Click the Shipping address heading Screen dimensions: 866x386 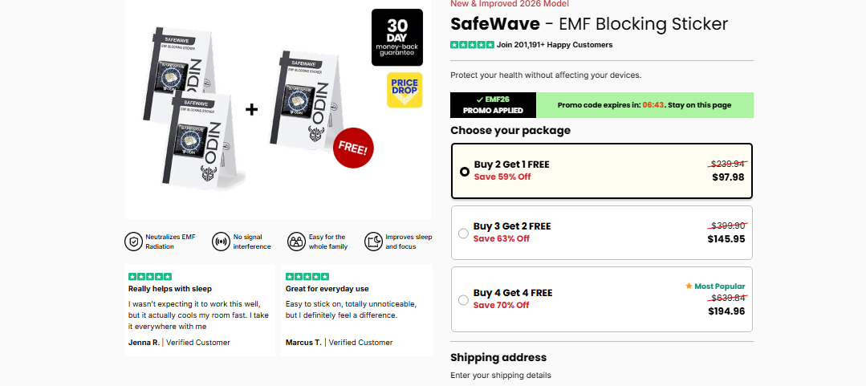pyautogui.click(x=498, y=358)
